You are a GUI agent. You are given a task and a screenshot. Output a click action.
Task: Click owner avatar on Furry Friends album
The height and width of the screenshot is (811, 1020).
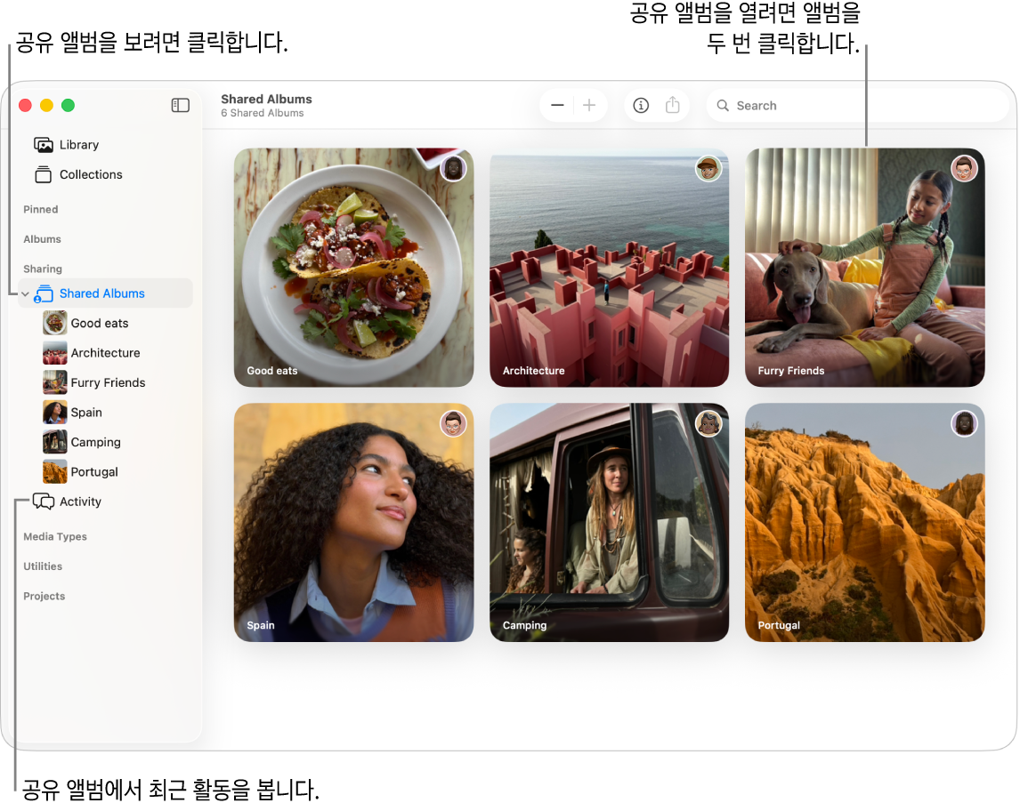tap(964, 169)
